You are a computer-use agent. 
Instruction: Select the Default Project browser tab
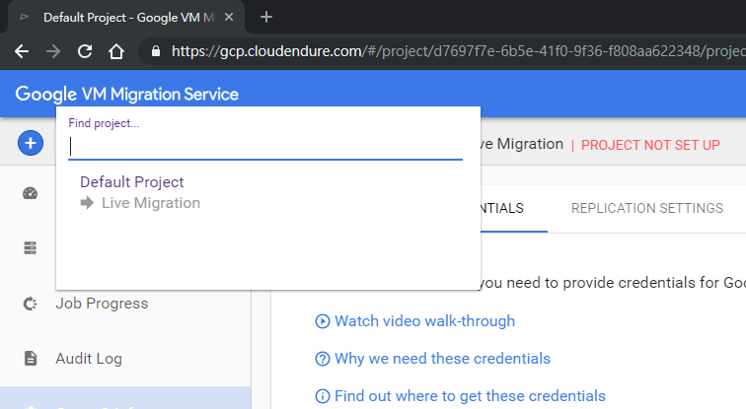pyautogui.click(x=126, y=17)
